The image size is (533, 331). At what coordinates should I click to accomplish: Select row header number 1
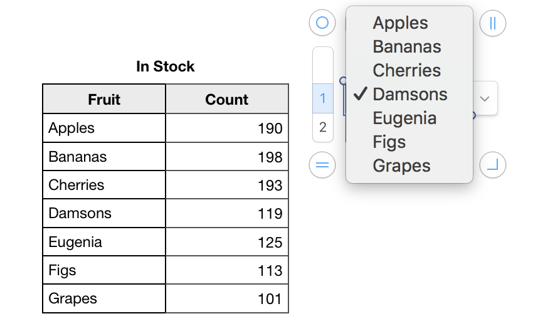click(x=323, y=98)
